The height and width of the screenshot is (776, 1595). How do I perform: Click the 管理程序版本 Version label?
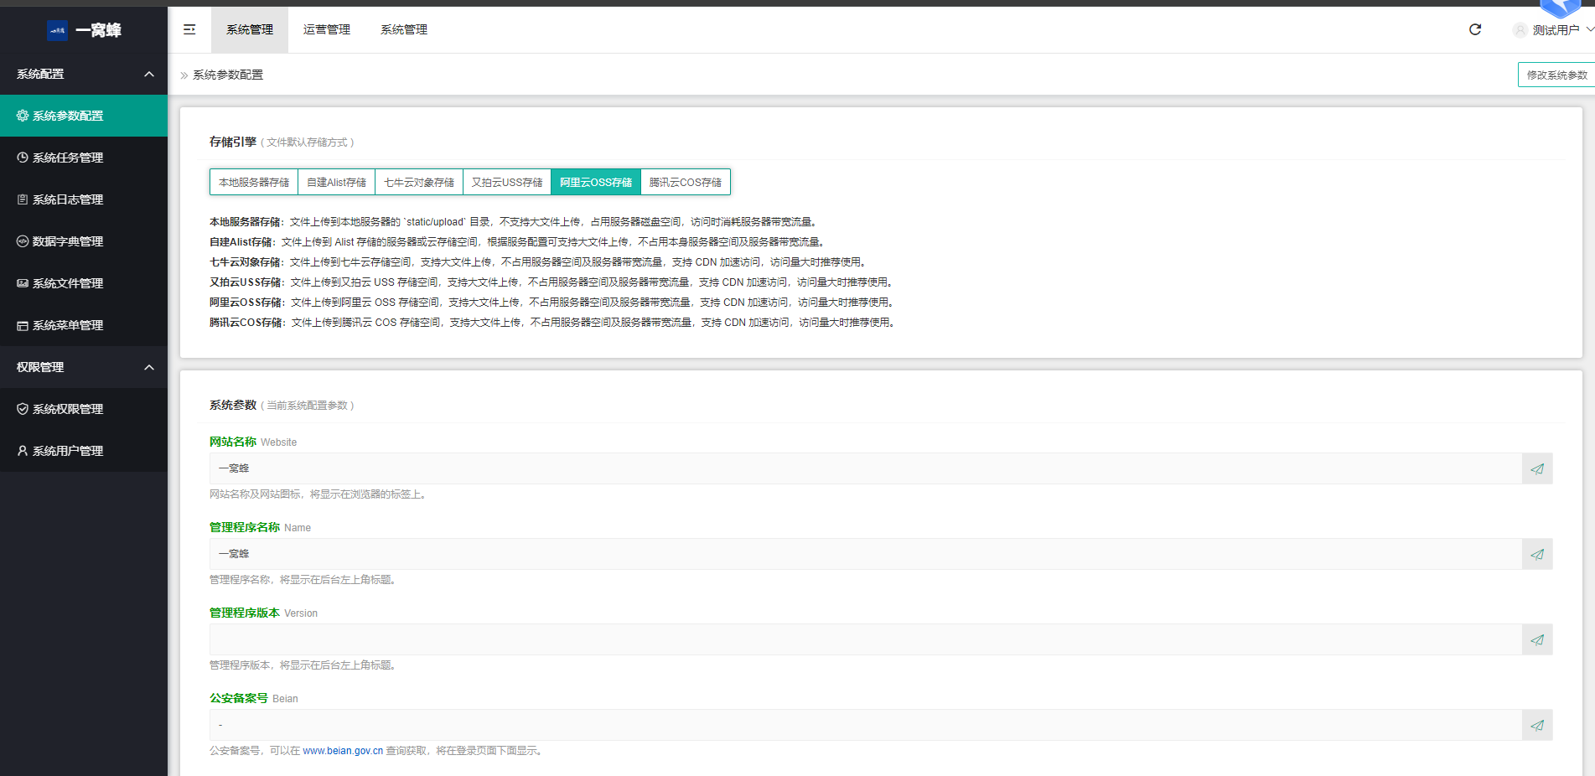pyautogui.click(x=263, y=613)
